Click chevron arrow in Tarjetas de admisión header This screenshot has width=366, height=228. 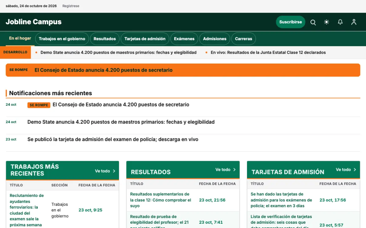pyautogui.click(x=355, y=170)
